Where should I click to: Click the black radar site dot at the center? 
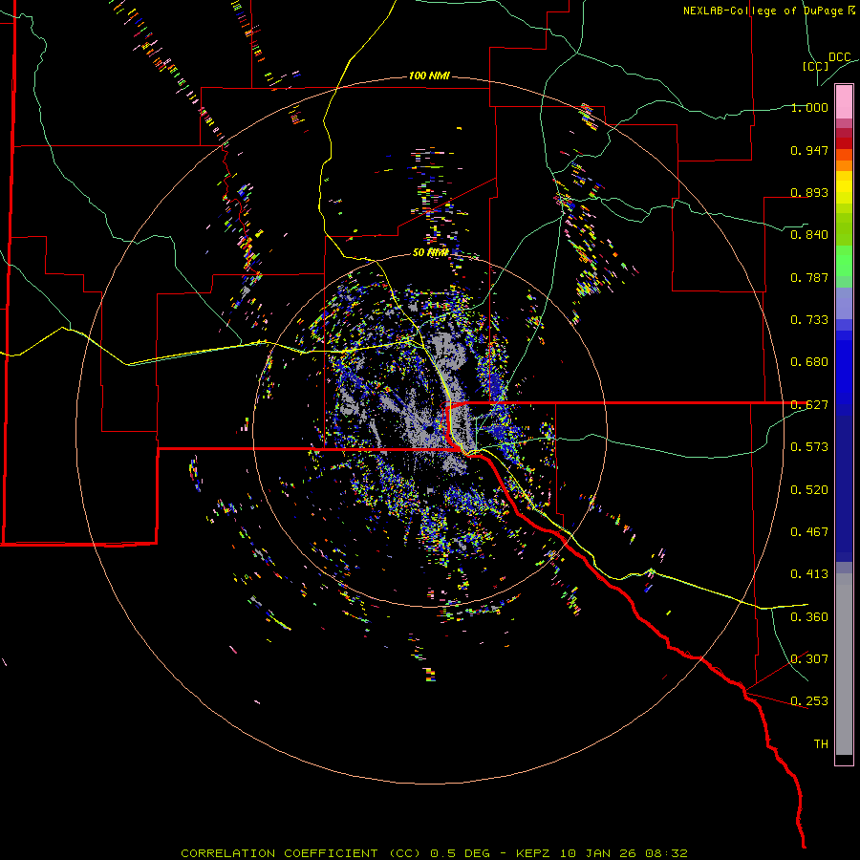tap(429, 429)
